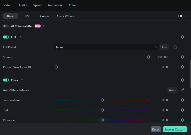This screenshot has width=191, height=135.
Task: Click the Protect Skin Tones value field
Action: pos(165,67)
